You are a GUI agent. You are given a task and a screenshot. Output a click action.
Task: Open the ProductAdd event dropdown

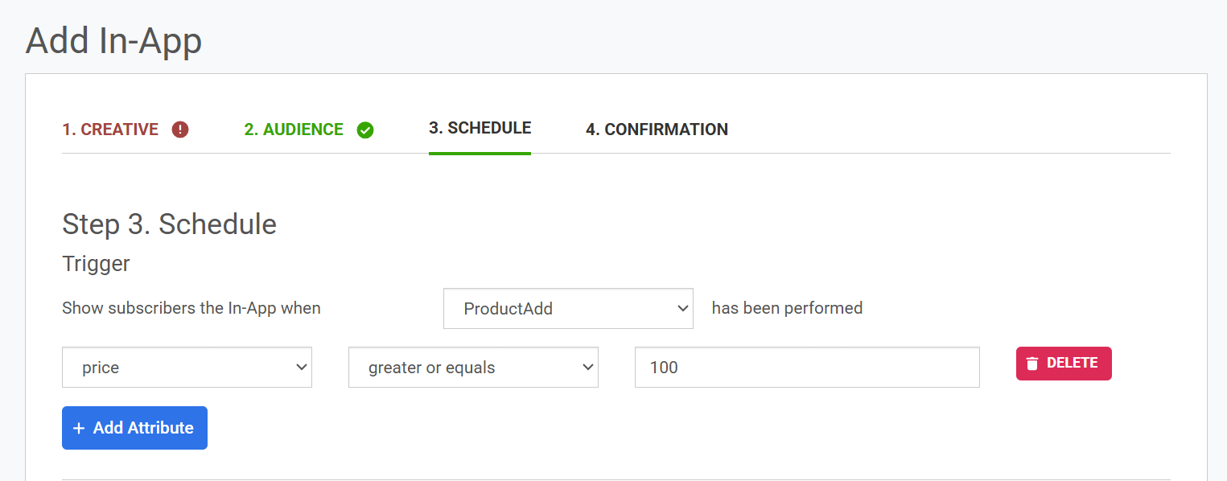[x=567, y=308]
